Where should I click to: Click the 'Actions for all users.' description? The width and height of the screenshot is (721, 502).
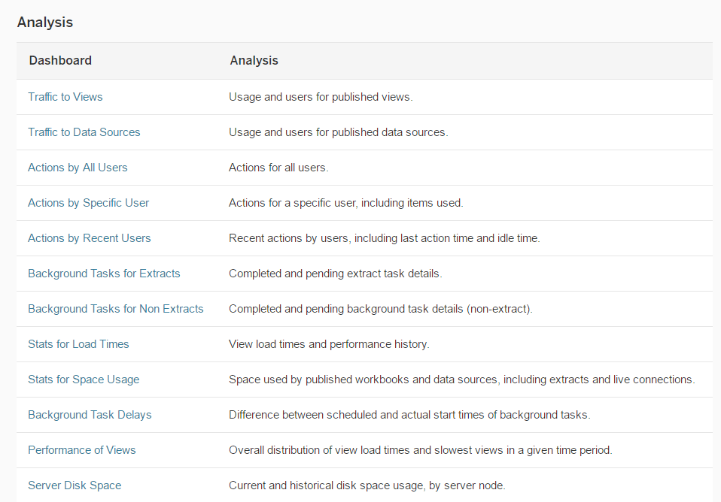(278, 168)
